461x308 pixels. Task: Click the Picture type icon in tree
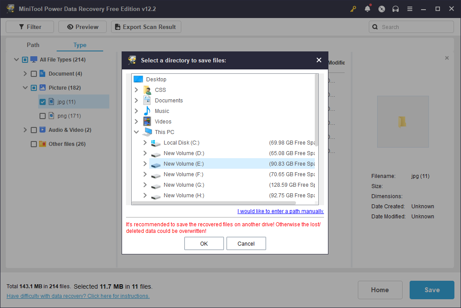click(43, 88)
